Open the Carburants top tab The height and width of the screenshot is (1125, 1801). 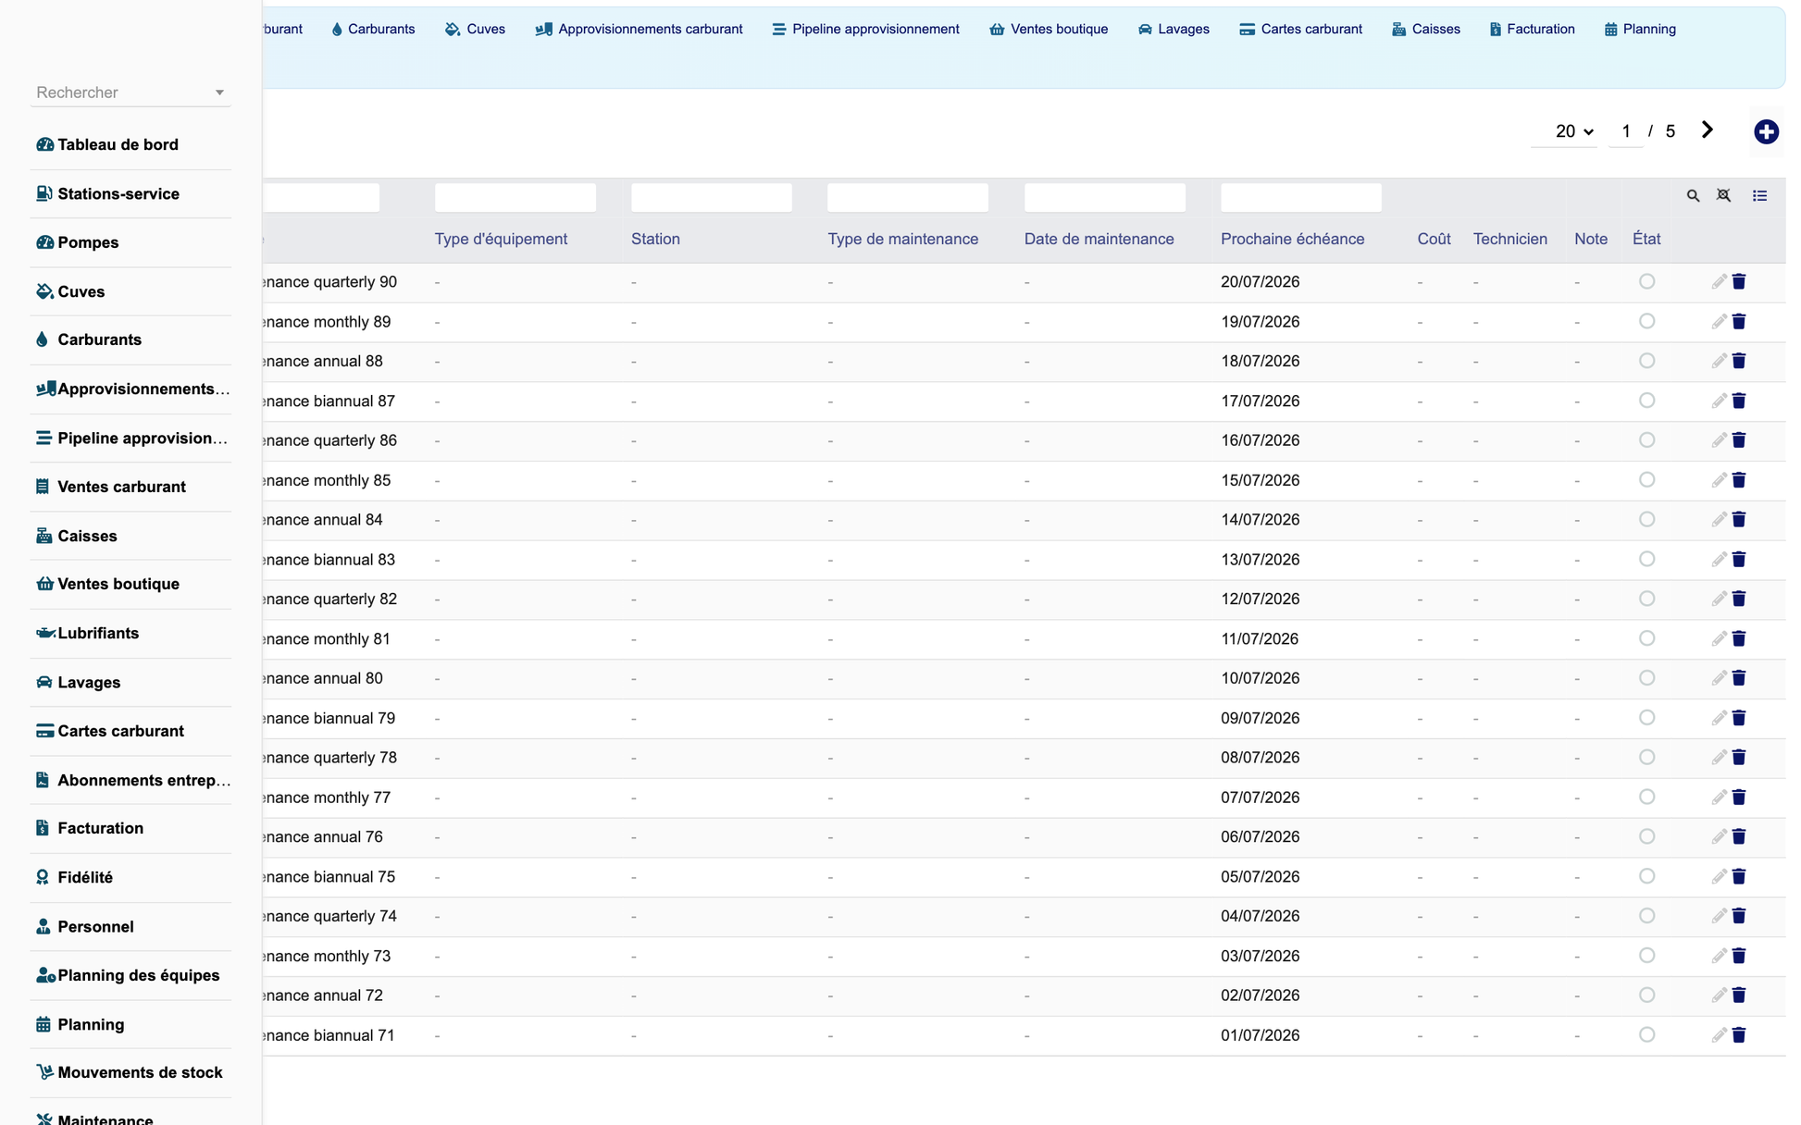click(x=373, y=29)
